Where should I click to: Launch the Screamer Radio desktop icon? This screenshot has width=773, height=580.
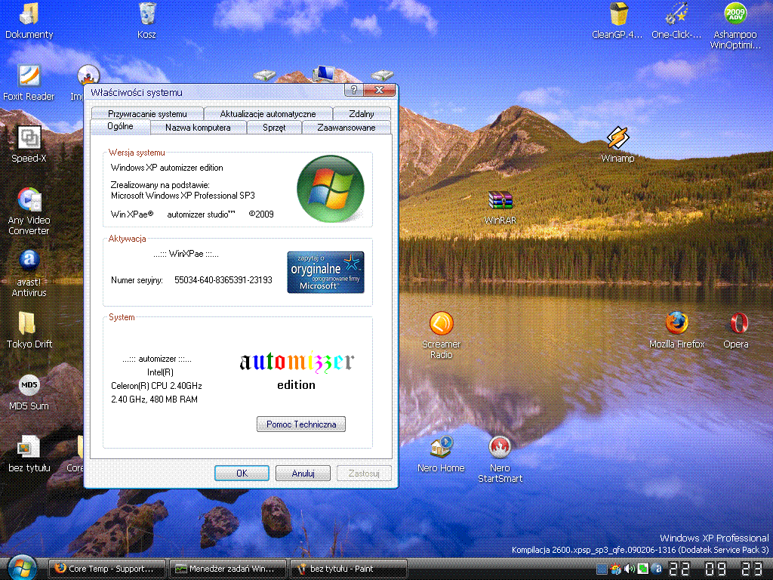pos(441,335)
